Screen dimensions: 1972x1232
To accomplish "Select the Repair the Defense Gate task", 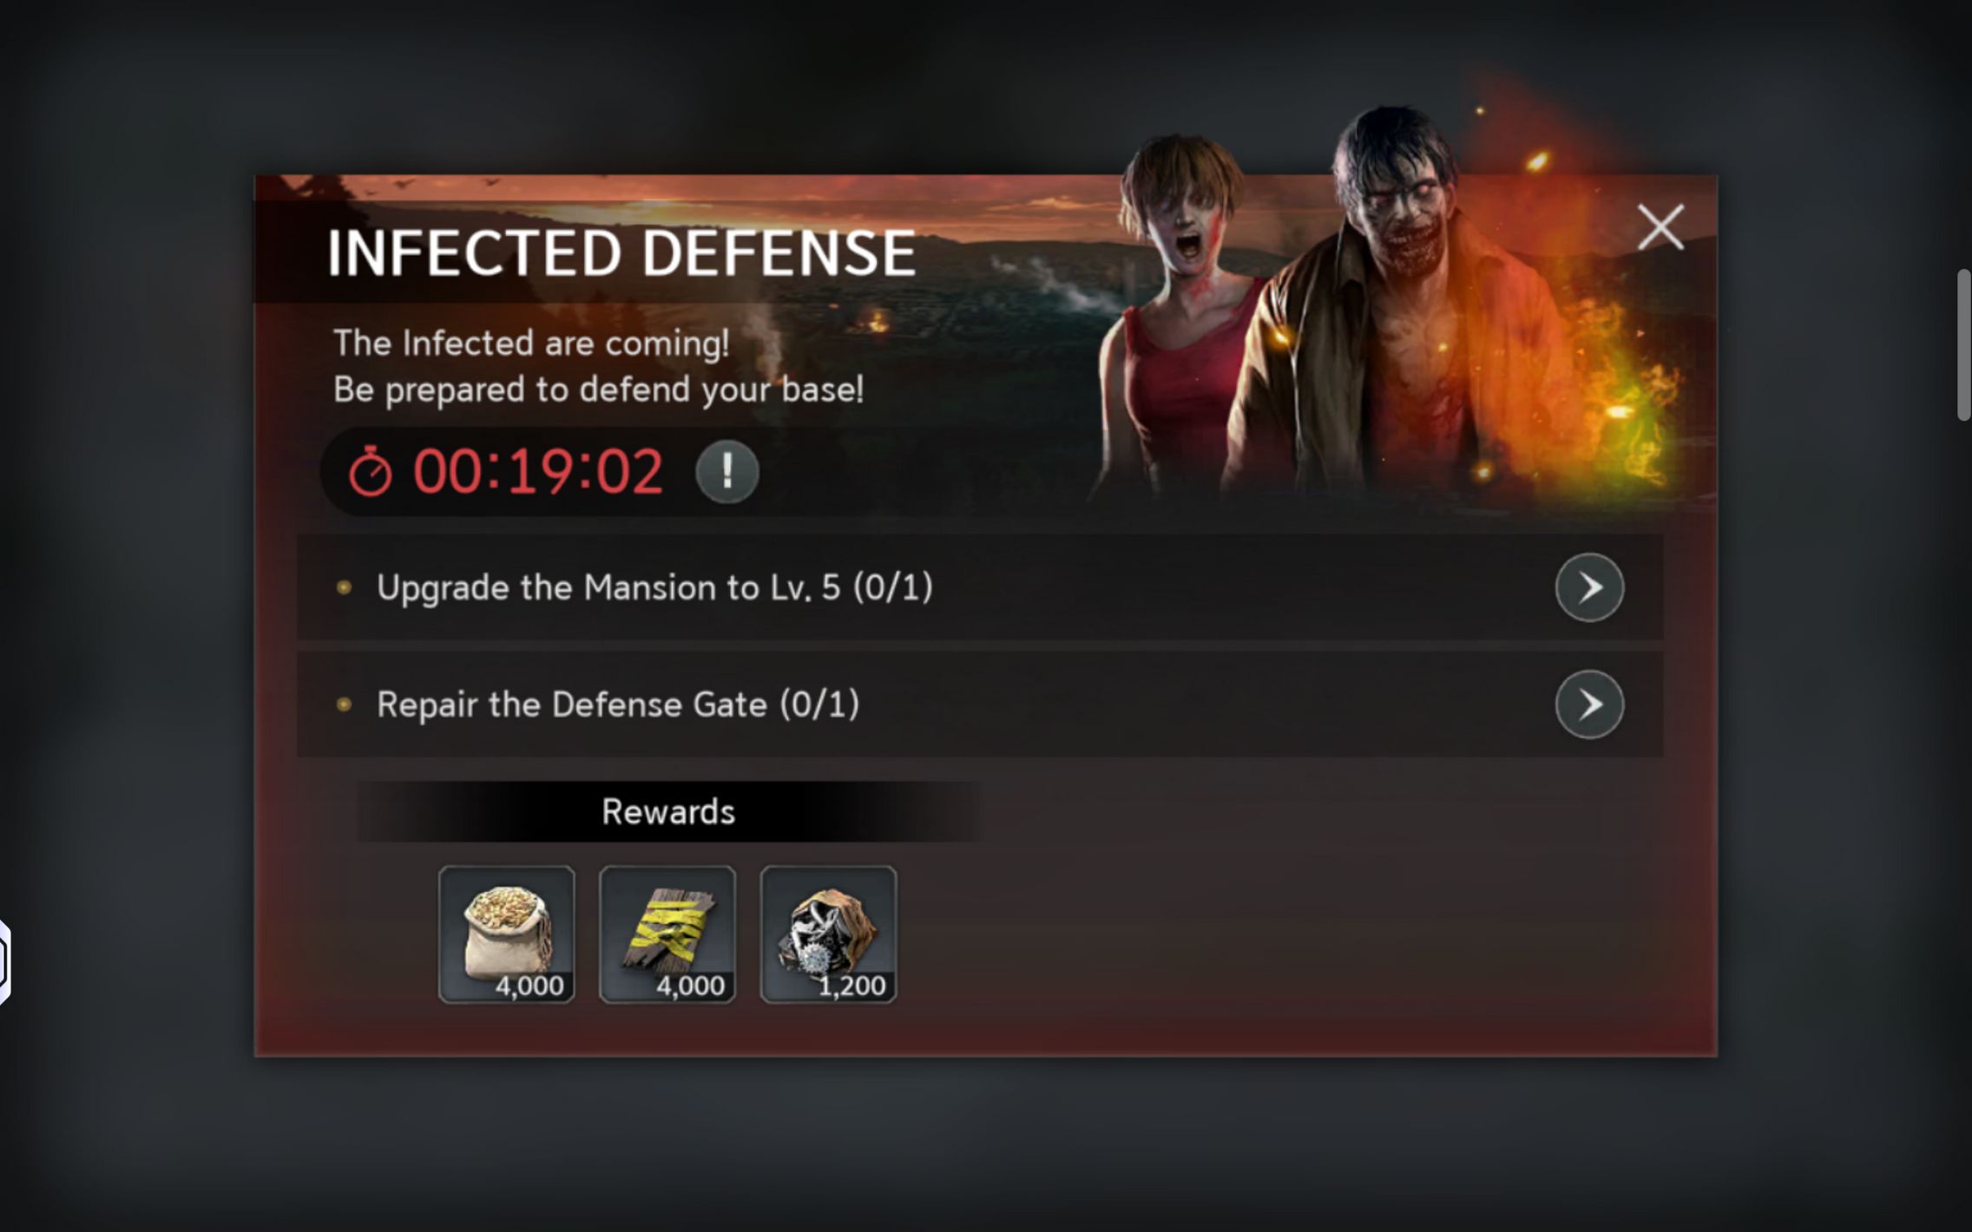I will coord(980,704).
